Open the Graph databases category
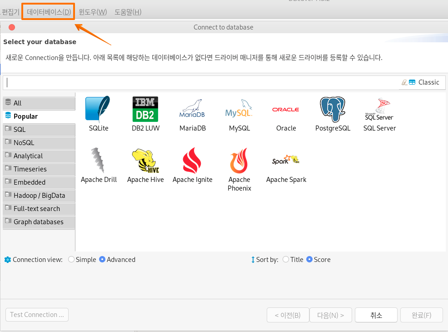 tap(39, 222)
